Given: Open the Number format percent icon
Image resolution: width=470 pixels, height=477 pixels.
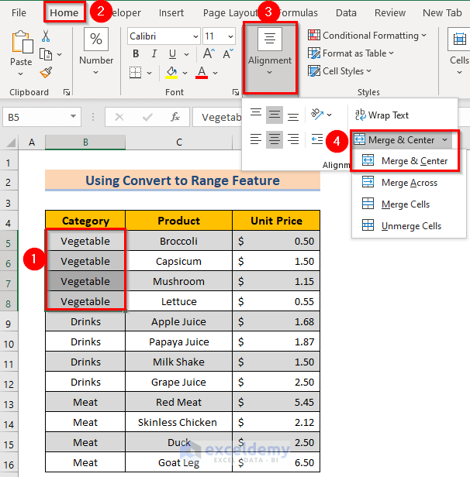Looking at the screenshot, I should 96,39.
